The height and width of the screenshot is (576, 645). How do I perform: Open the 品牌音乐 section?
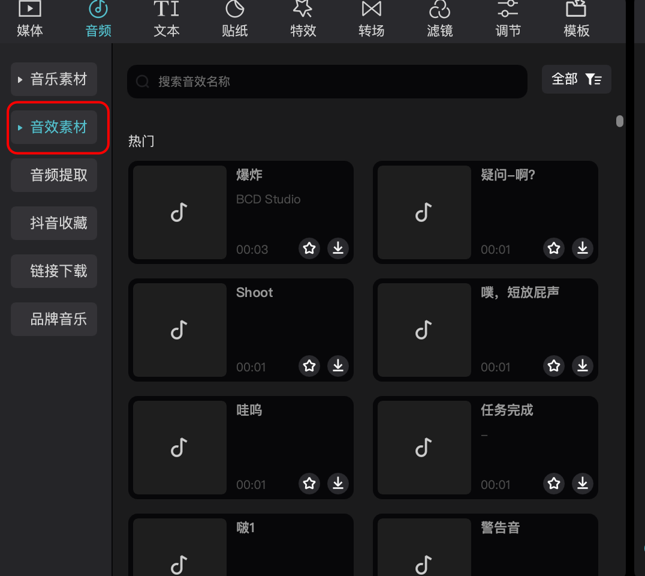pos(54,319)
